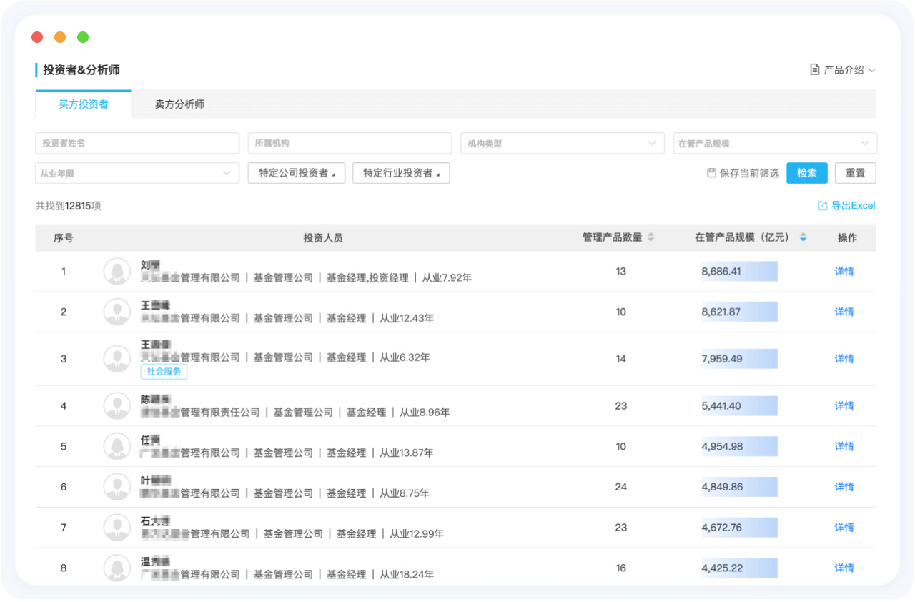This screenshot has height=602, width=915.
Task: Open 详情 for row 8
Action: pos(844,568)
